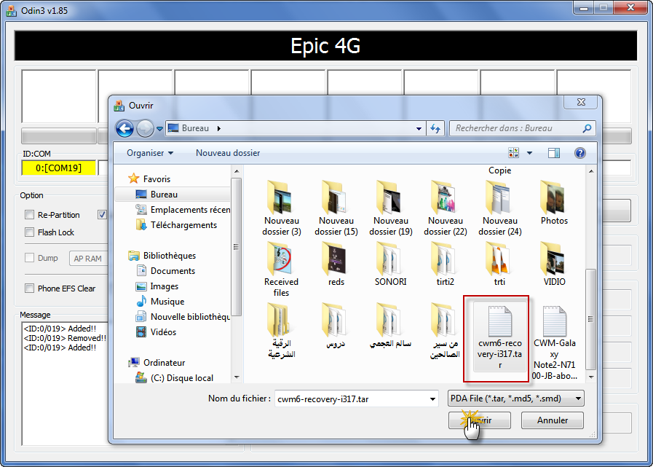Select the من سير الصالحين folder
This screenshot has width=653, height=467.
click(446, 331)
